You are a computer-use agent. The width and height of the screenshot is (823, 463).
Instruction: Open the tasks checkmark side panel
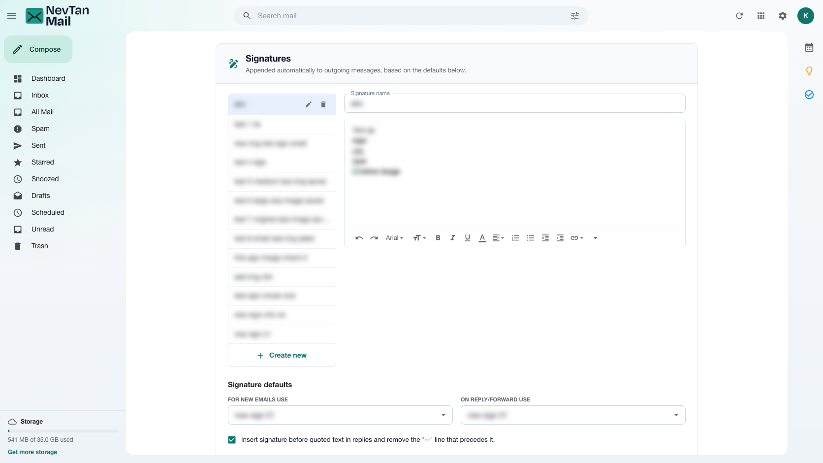click(x=809, y=95)
